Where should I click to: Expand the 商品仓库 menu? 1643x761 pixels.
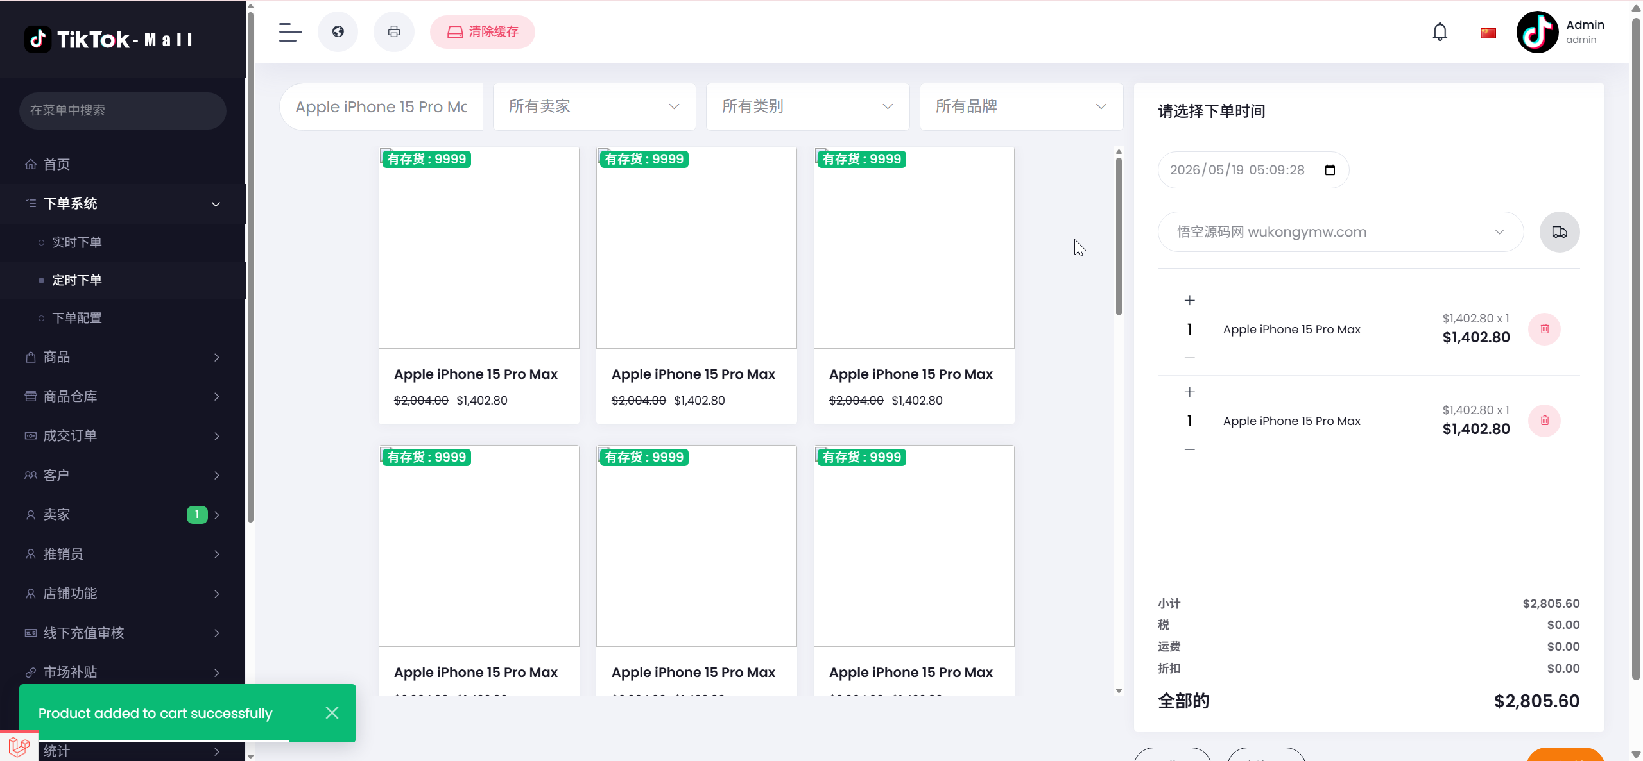tap(123, 396)
